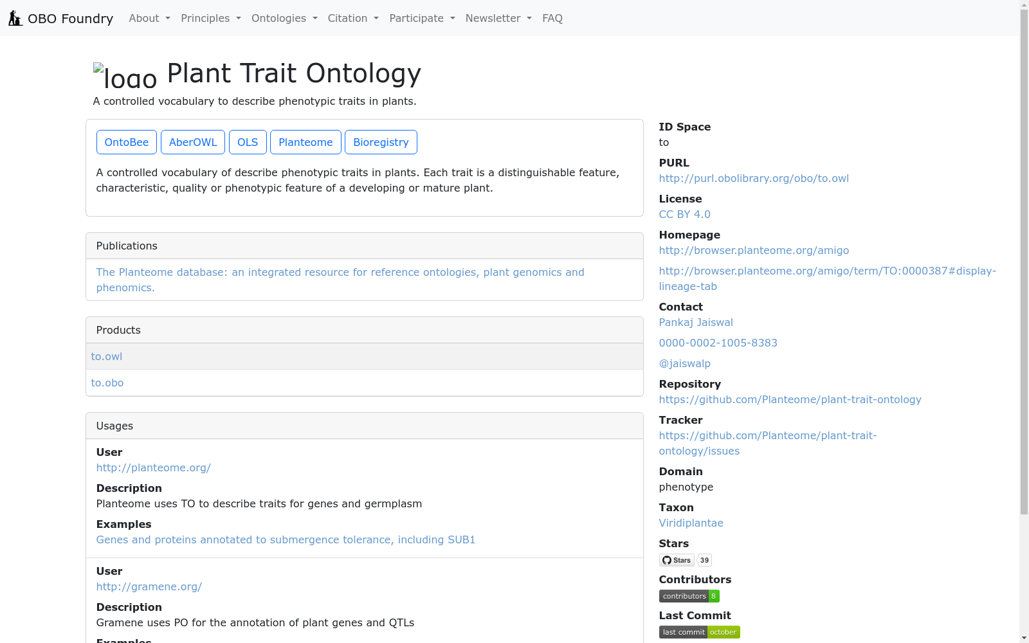Download the to.owl product
The image size is (1029, 643).
pyautogui.click(x=107, y=356)
